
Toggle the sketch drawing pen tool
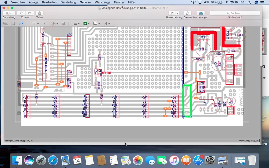tap(21, 23)
